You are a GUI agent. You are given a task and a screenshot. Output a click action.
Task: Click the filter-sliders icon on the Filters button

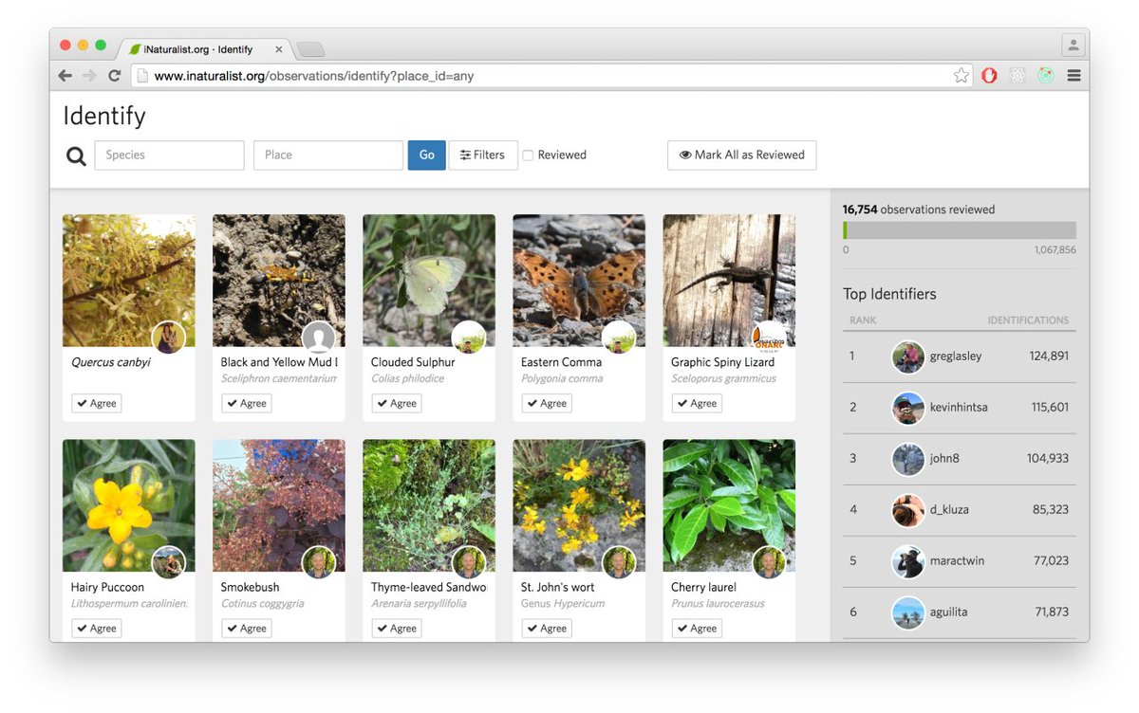coord(467,155)
